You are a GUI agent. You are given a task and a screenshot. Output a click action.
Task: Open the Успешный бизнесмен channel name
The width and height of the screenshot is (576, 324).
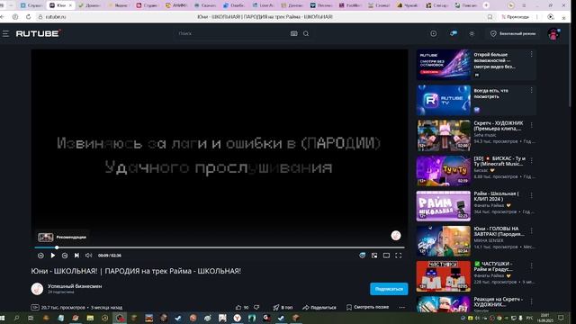(x=75, y=286)
